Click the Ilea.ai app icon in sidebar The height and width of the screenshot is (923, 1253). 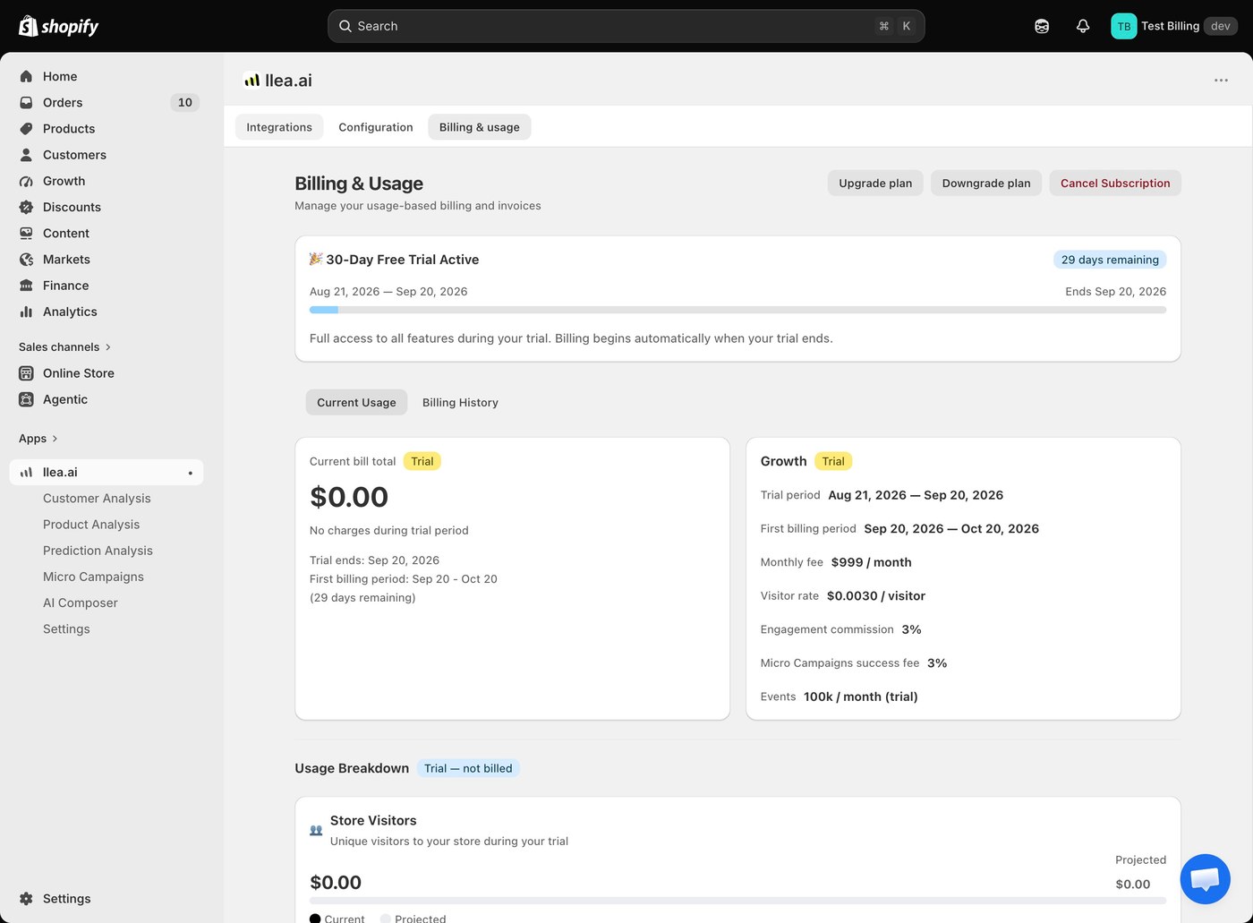[26, 472]
